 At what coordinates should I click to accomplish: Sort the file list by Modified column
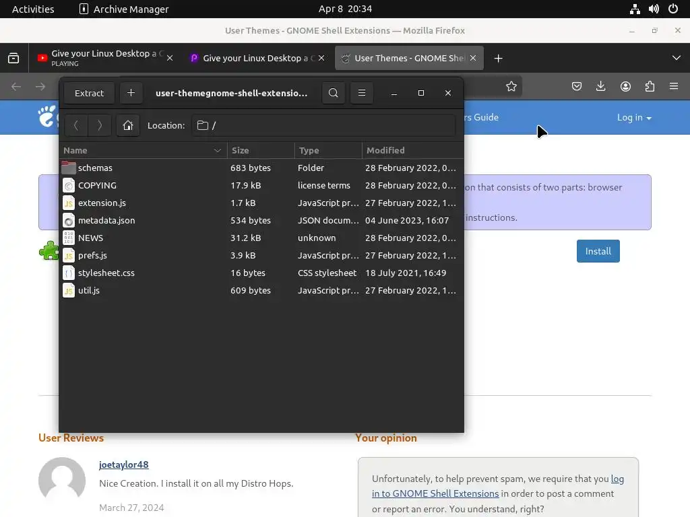[x=413, y=150]
